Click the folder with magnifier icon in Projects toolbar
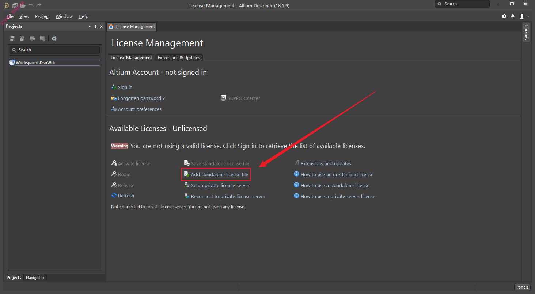 [32, 38]
